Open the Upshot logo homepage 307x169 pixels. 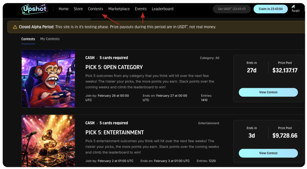click(35, 9)
